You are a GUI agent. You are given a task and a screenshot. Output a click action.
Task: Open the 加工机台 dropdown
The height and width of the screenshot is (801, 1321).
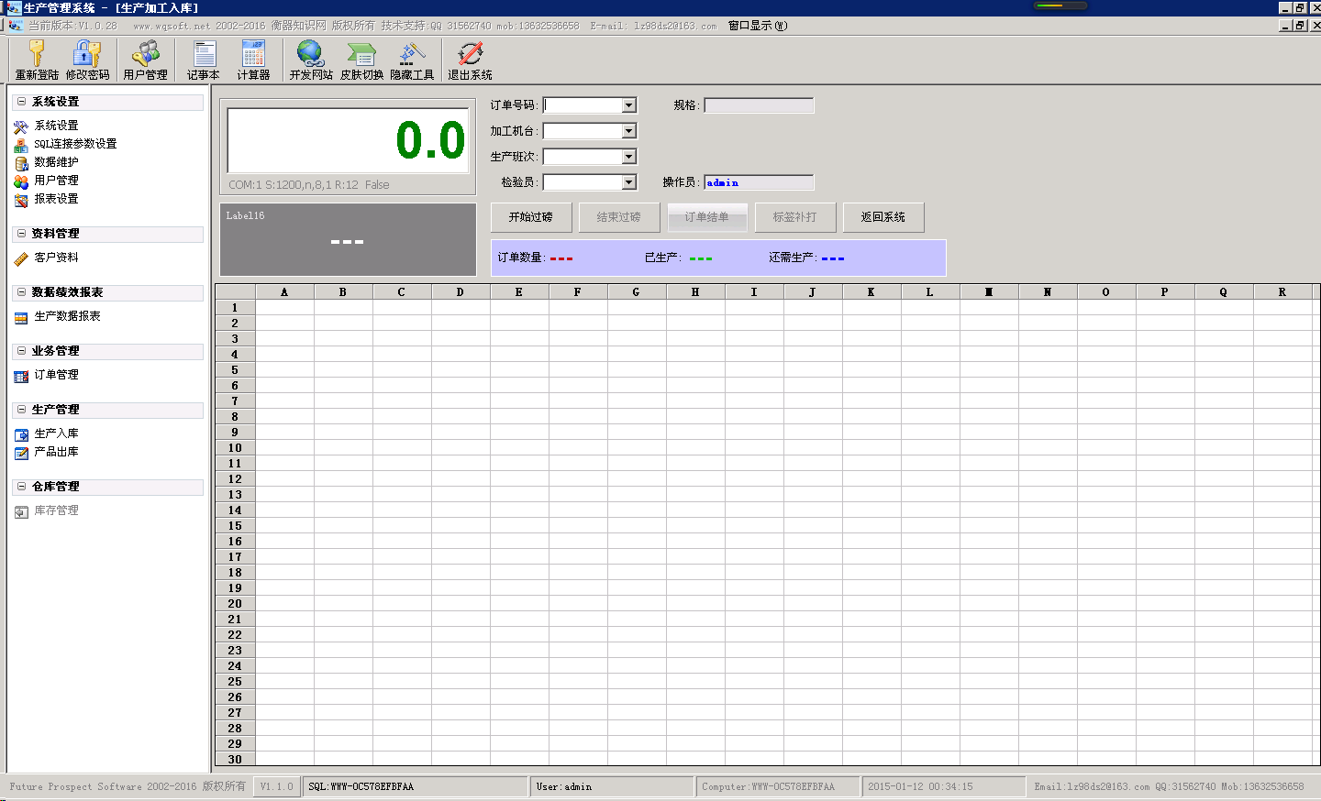coord(629,131)
